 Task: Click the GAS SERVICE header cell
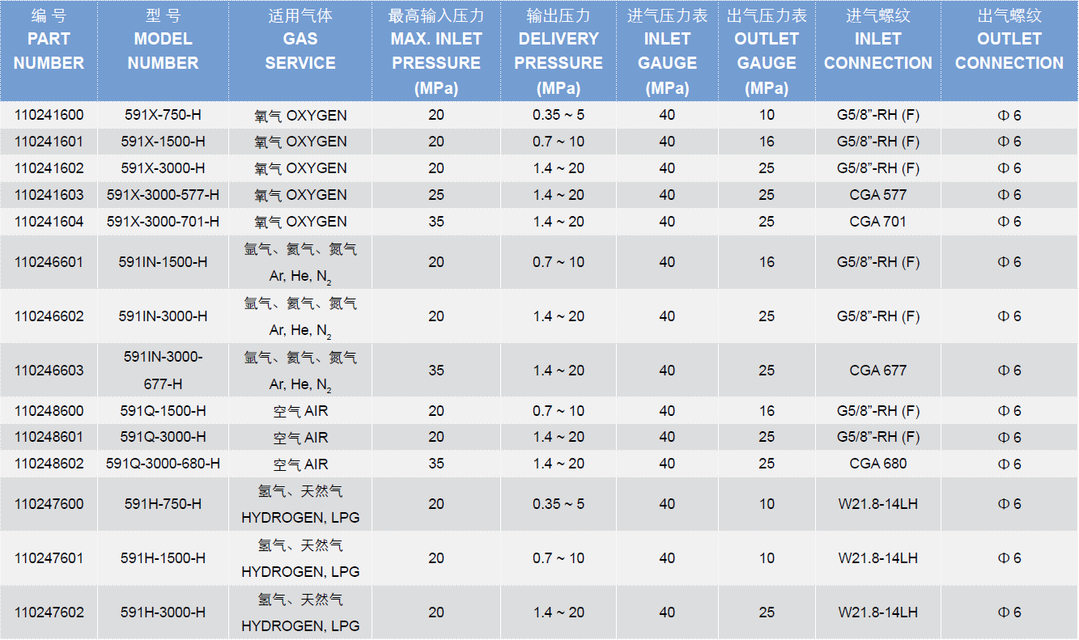point(300,50)
